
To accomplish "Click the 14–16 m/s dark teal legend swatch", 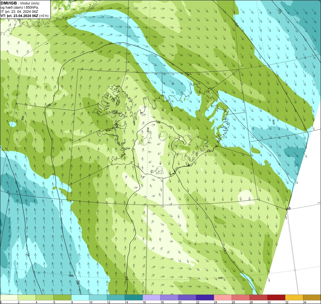I will (x=134, y=298).
